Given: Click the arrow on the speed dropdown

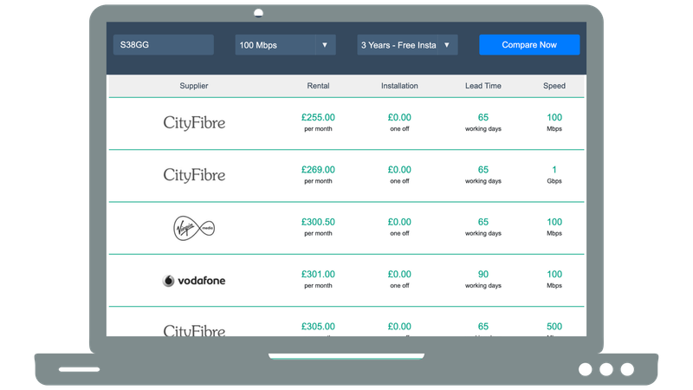Looking at the screenshot, I should (x=325, y=45).
